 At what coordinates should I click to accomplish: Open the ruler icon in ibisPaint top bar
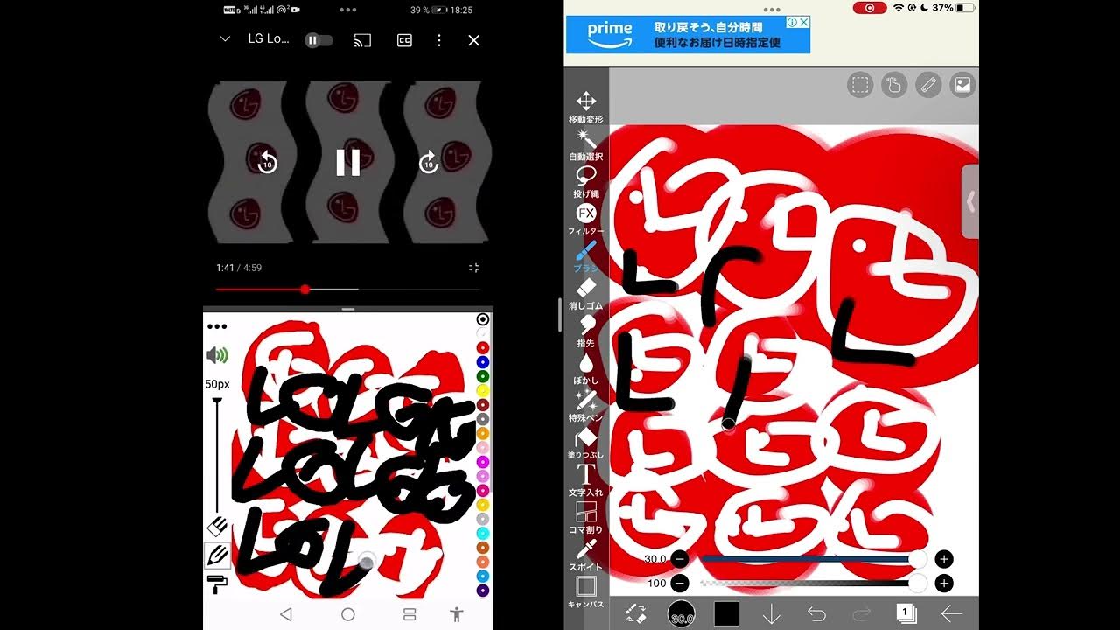coord(928,85)
